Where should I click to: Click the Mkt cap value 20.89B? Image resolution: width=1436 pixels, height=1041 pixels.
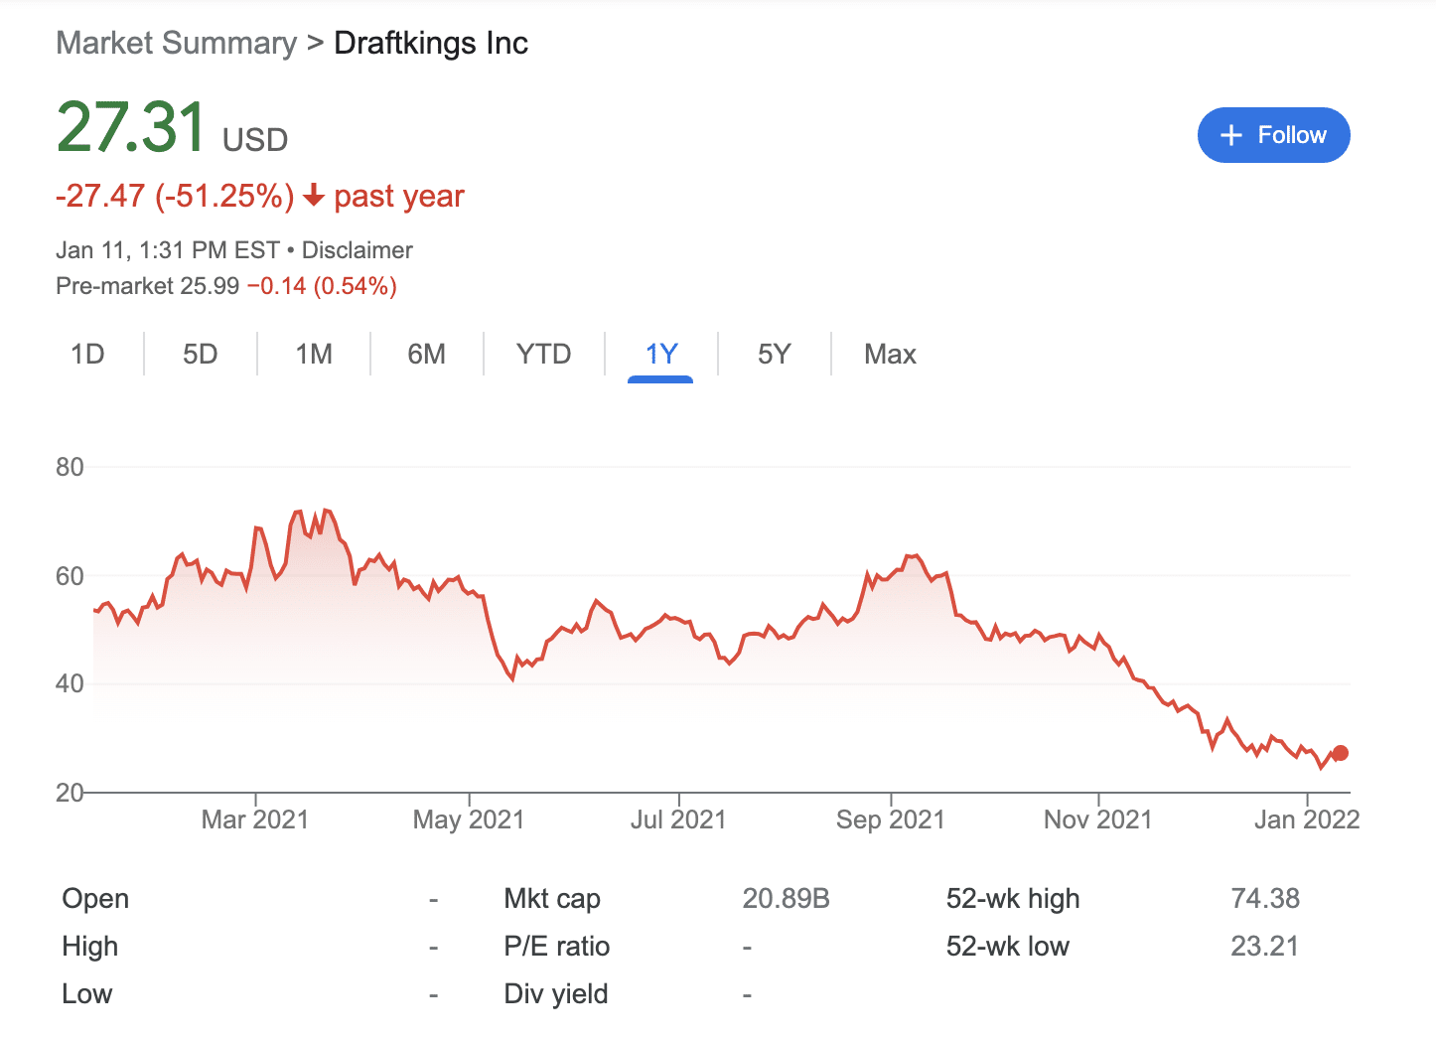click(787, 899)
